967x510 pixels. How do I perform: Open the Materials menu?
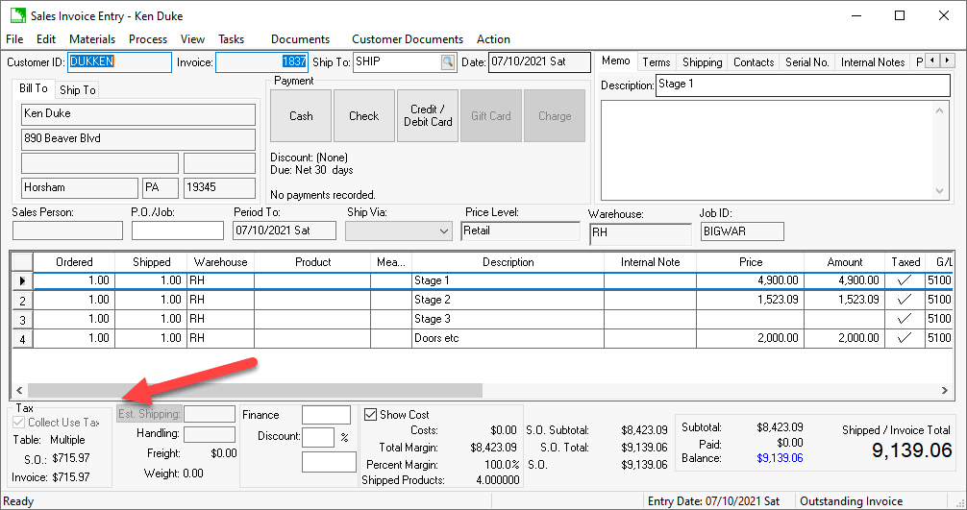(92, 39)
